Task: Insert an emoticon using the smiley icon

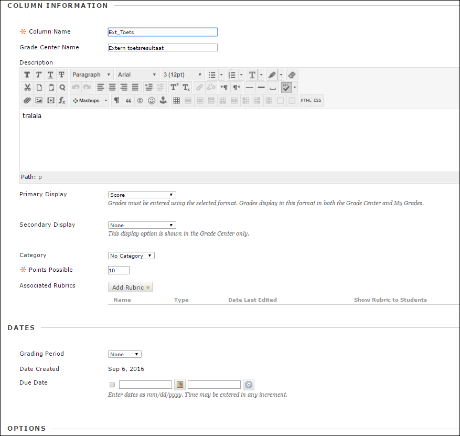Action: click(x=152, y=101)
